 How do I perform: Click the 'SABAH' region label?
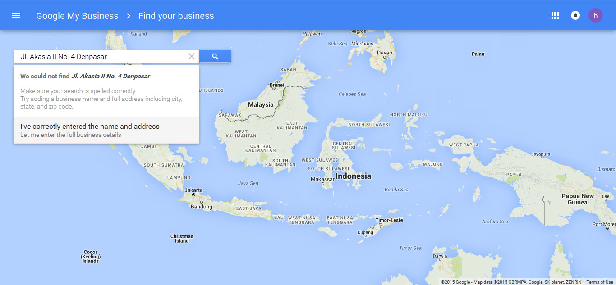(289, 70)
